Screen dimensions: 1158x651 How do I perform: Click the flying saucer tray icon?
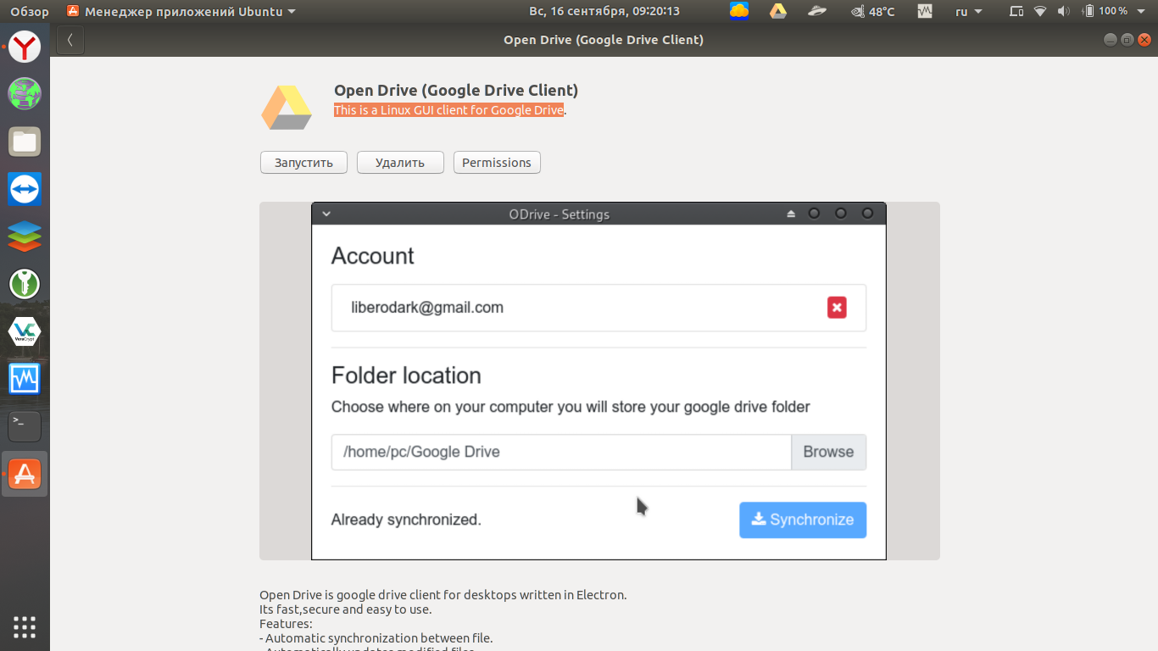817,11
